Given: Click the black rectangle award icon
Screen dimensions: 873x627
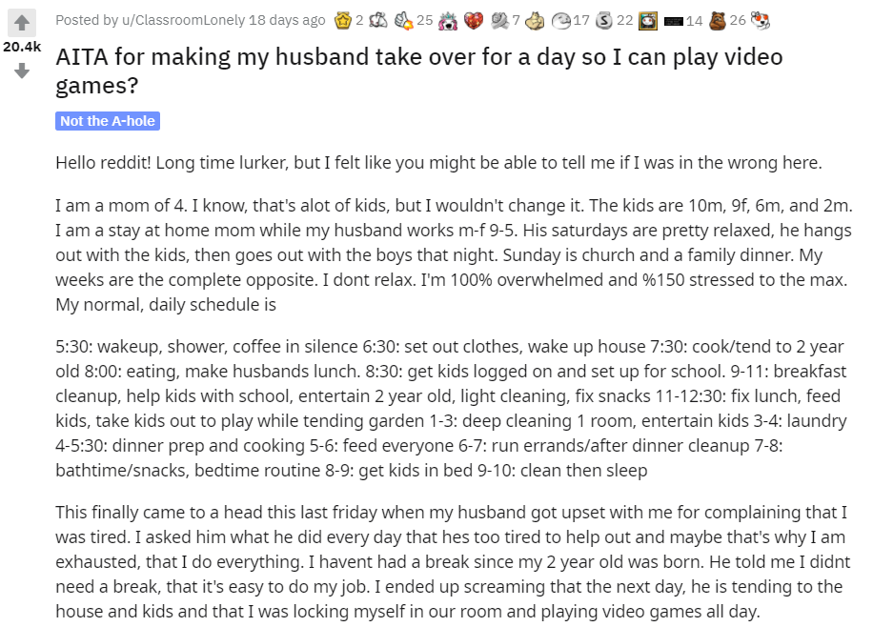Looking at the screenshot, I should point(674,21).
